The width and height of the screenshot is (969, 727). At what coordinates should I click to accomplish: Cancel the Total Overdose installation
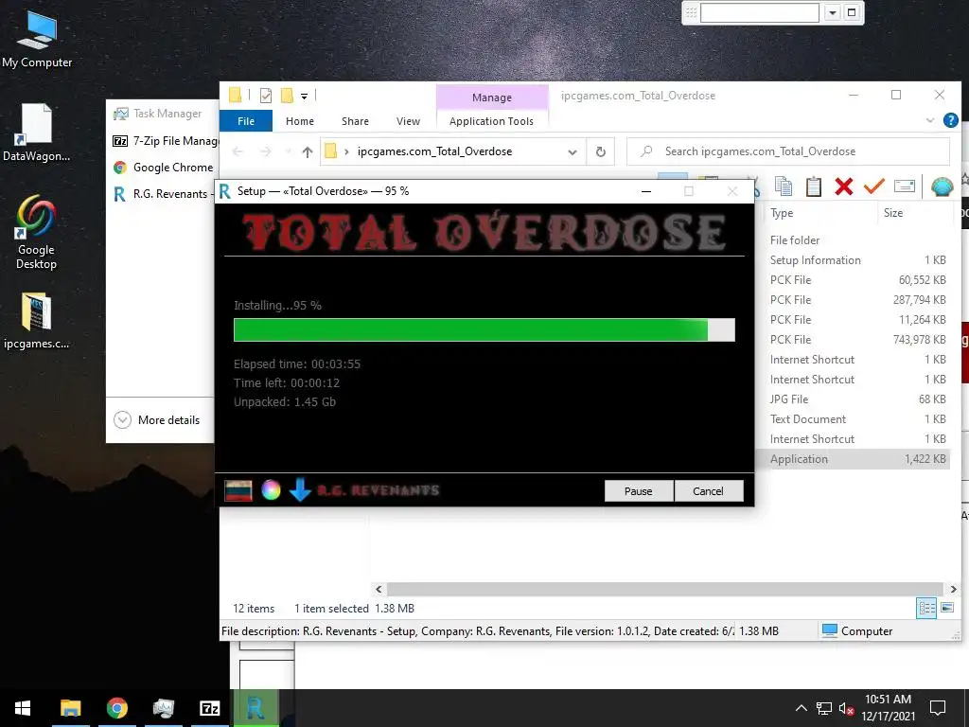point(708,491)
